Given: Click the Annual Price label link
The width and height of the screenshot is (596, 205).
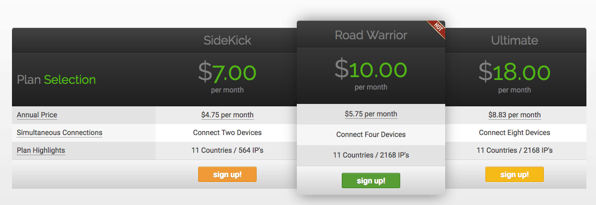Looking at the screenshot, I should point(37,115).
